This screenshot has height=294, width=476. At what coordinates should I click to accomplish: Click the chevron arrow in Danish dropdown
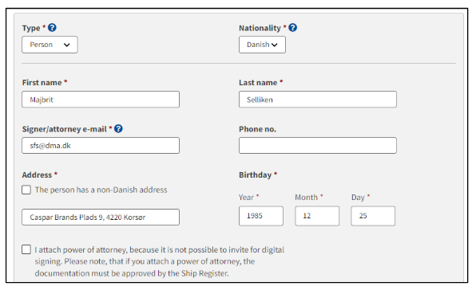[x=275, y=45]
